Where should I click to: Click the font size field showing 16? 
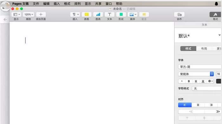pos(219,74)
